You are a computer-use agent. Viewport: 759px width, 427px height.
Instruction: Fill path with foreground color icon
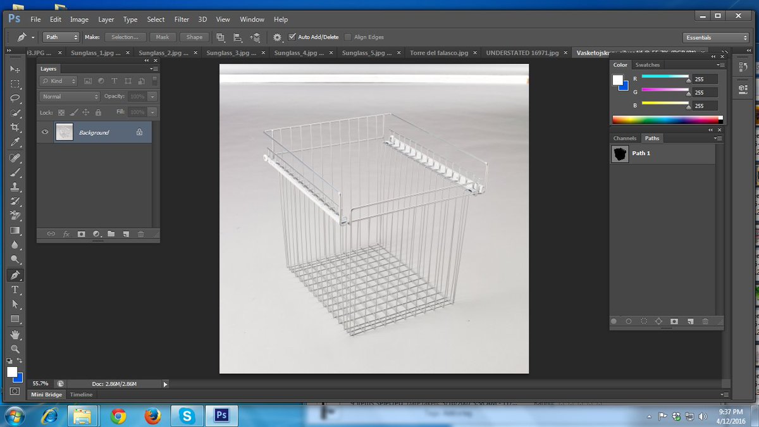click(x=614, y=321)
